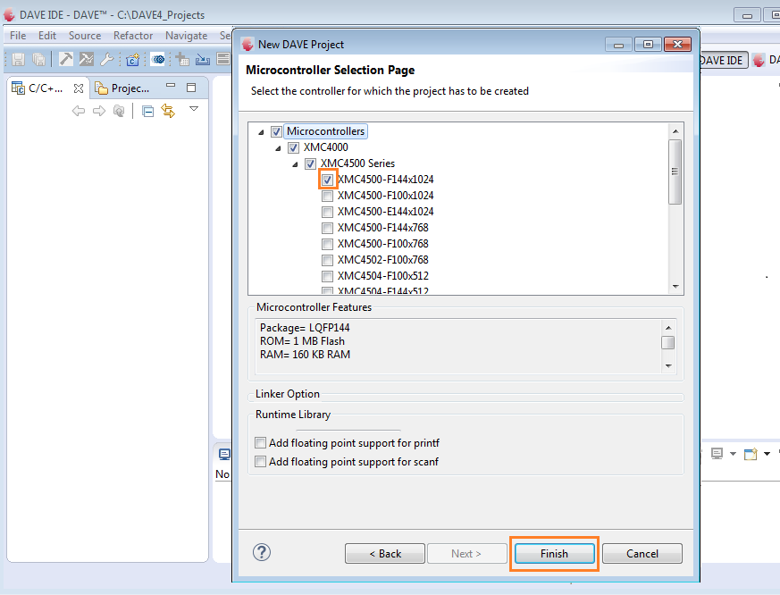Click the Rebuild project toolbar icon
Viewport: 780px width, 595px height.
87,59
